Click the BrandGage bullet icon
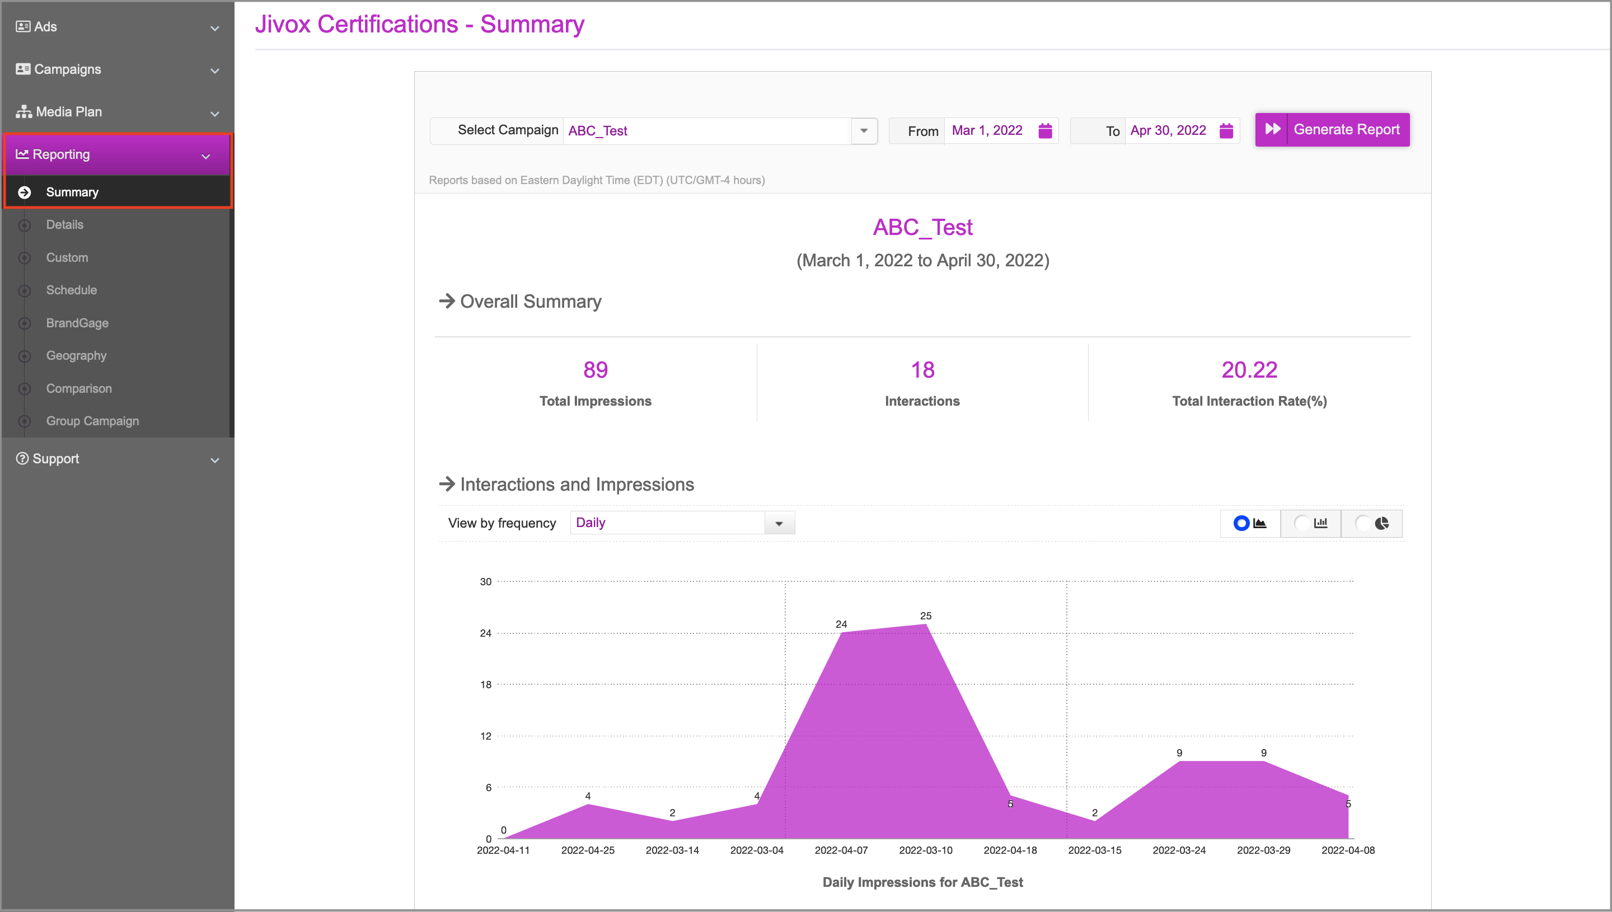1612x912 pixels. click(25, 323)
